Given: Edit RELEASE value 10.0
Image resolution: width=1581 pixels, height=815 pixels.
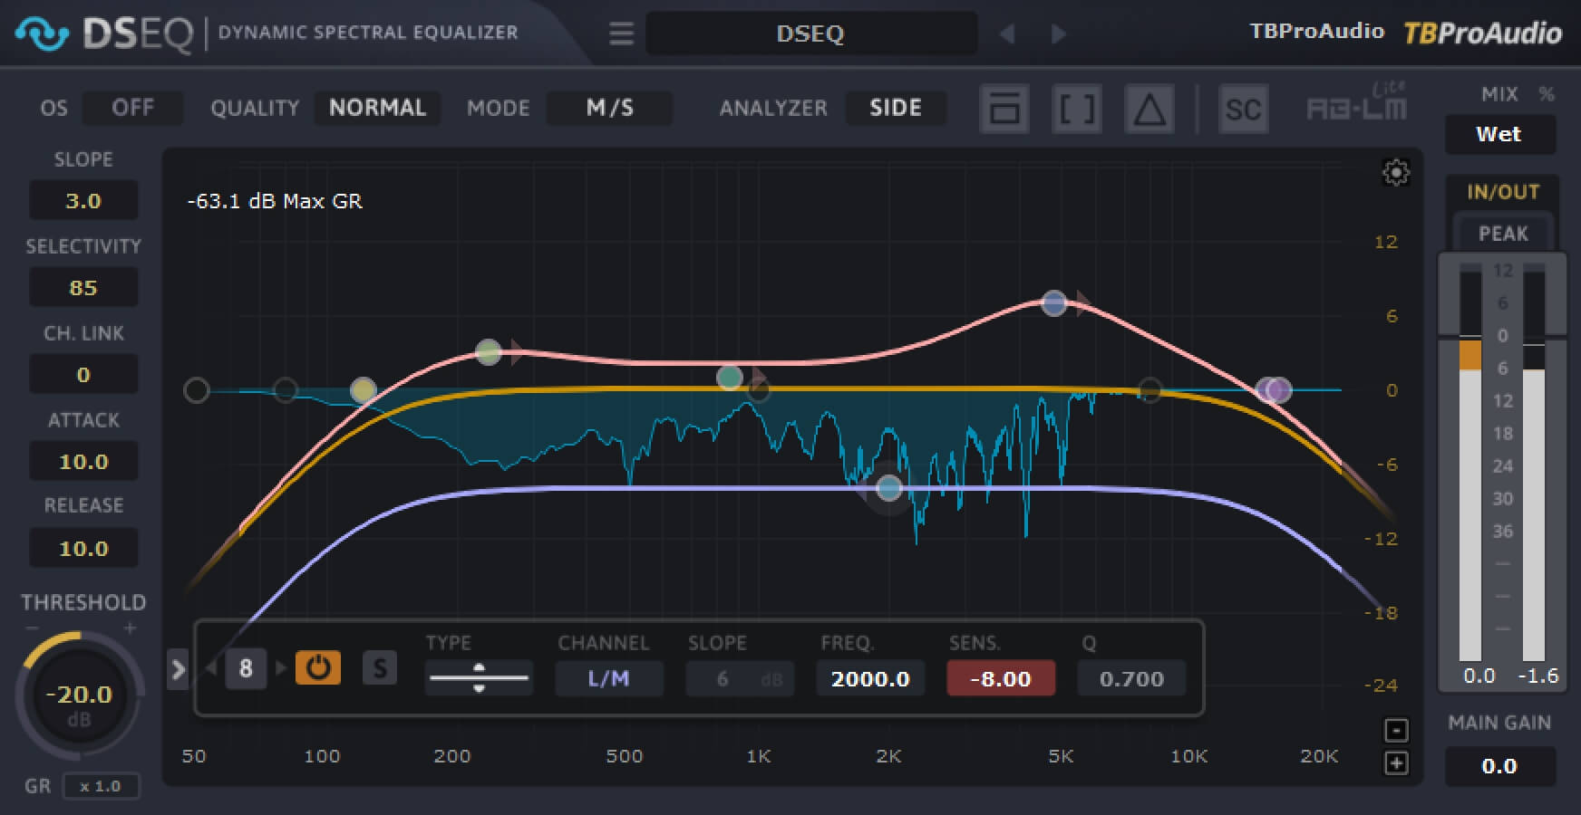Looking at the screenshot, I should (x=83, y=548).
